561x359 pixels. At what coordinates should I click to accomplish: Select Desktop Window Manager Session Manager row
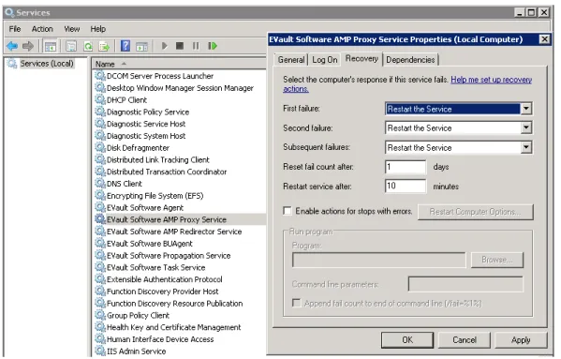(x=180, y=88)
